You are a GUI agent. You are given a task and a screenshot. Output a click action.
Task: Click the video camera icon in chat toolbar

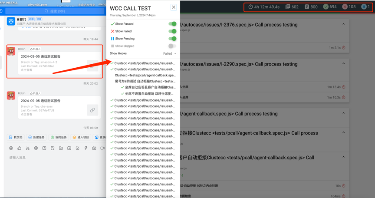102,148
